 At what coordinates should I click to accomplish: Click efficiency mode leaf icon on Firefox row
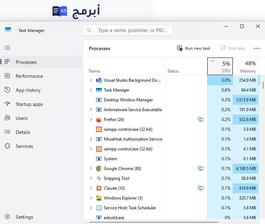click(x=201, y=120)
